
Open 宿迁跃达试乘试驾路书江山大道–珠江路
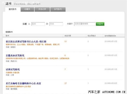coord(26,42)
